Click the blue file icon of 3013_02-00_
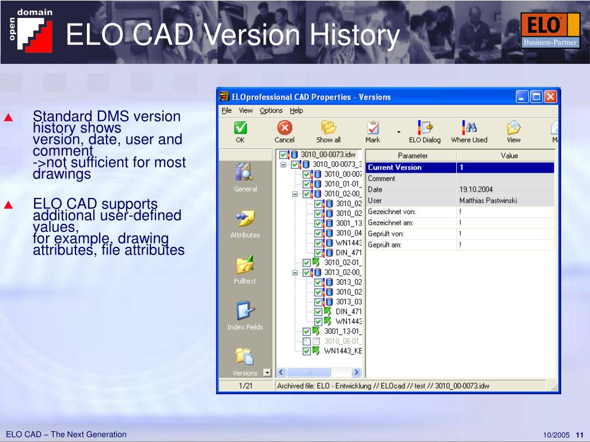 (318, 272)
